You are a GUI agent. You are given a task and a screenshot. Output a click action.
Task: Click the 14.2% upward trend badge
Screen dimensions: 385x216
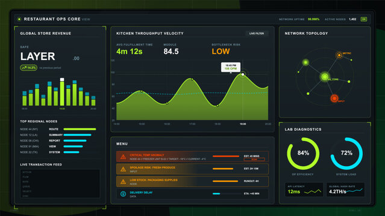29,68
